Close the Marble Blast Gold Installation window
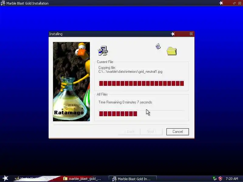Viewport: 243px width, 182px height. click(x=240, y=3)
